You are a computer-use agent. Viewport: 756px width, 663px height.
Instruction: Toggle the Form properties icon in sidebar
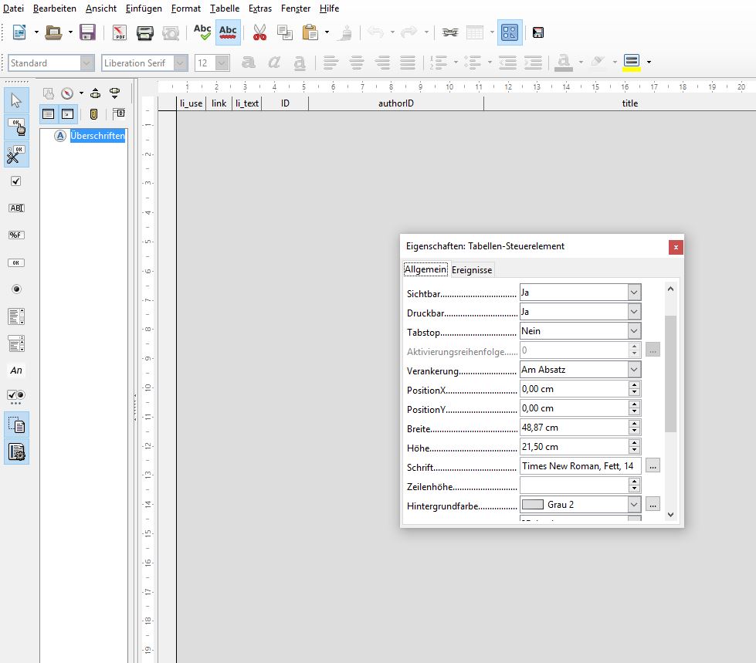click(x=16, y=452)
